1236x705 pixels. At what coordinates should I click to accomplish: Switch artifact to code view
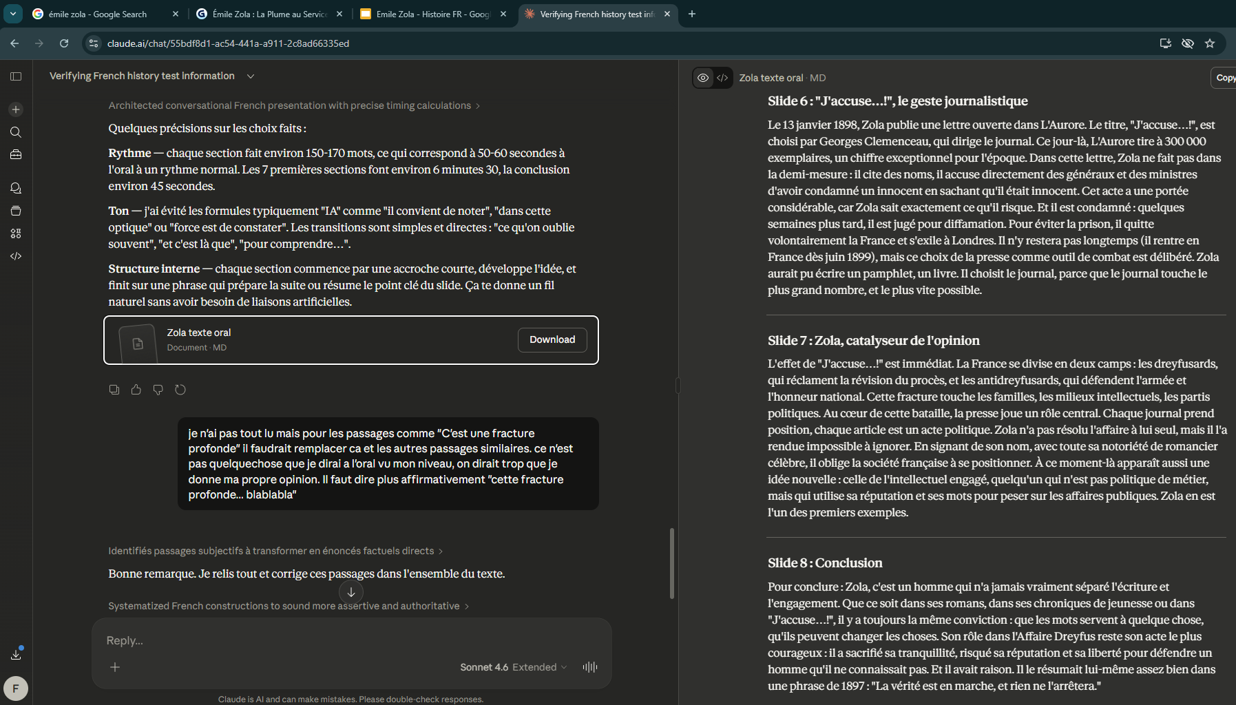click(x=722, y=78)
